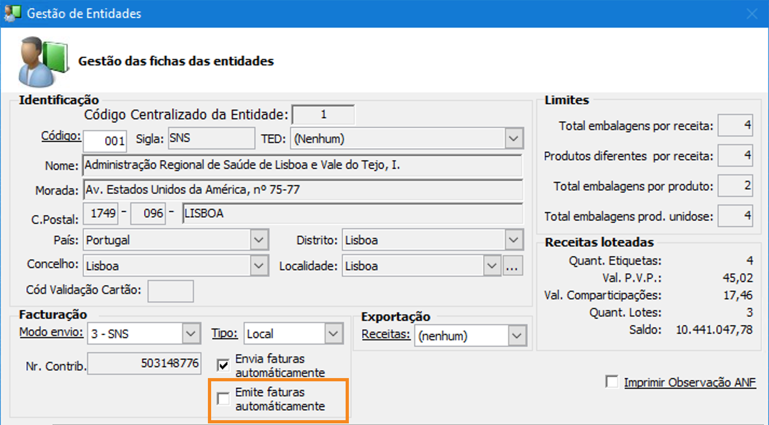
Task: Close the Gestão de Entidades window
Action: [x=752, y=13]
